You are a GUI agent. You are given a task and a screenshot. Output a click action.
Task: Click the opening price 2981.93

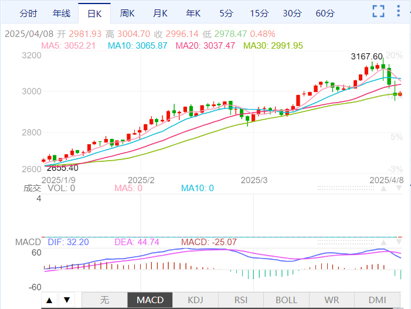85,34
